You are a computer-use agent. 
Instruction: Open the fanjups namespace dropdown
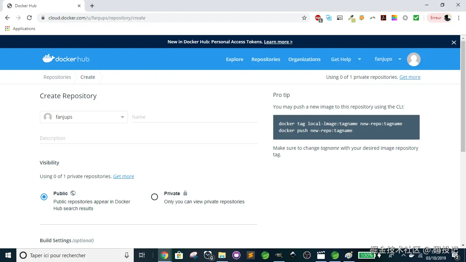pos(84,117)
